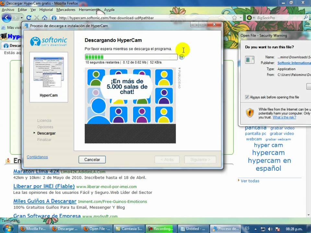Click the 'What's the risk?' link
The width and height of the screenshot is (311, 233).
click(284, 117)
